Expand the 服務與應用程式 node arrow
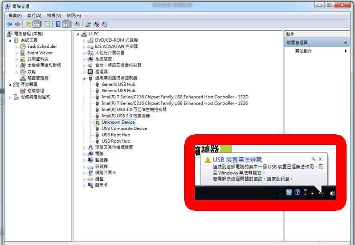The width and height of the screenshot is (355, 245). [10, 97]
